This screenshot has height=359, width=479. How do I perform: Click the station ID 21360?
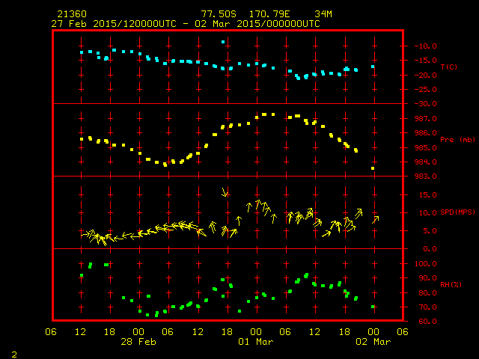click(72, 14)
